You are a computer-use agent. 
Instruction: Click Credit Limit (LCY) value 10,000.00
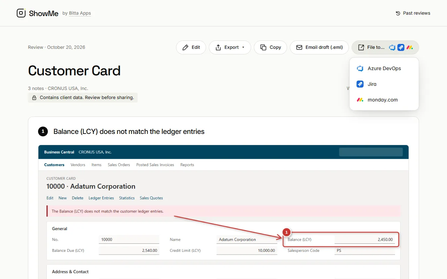(x=247, y=250)
